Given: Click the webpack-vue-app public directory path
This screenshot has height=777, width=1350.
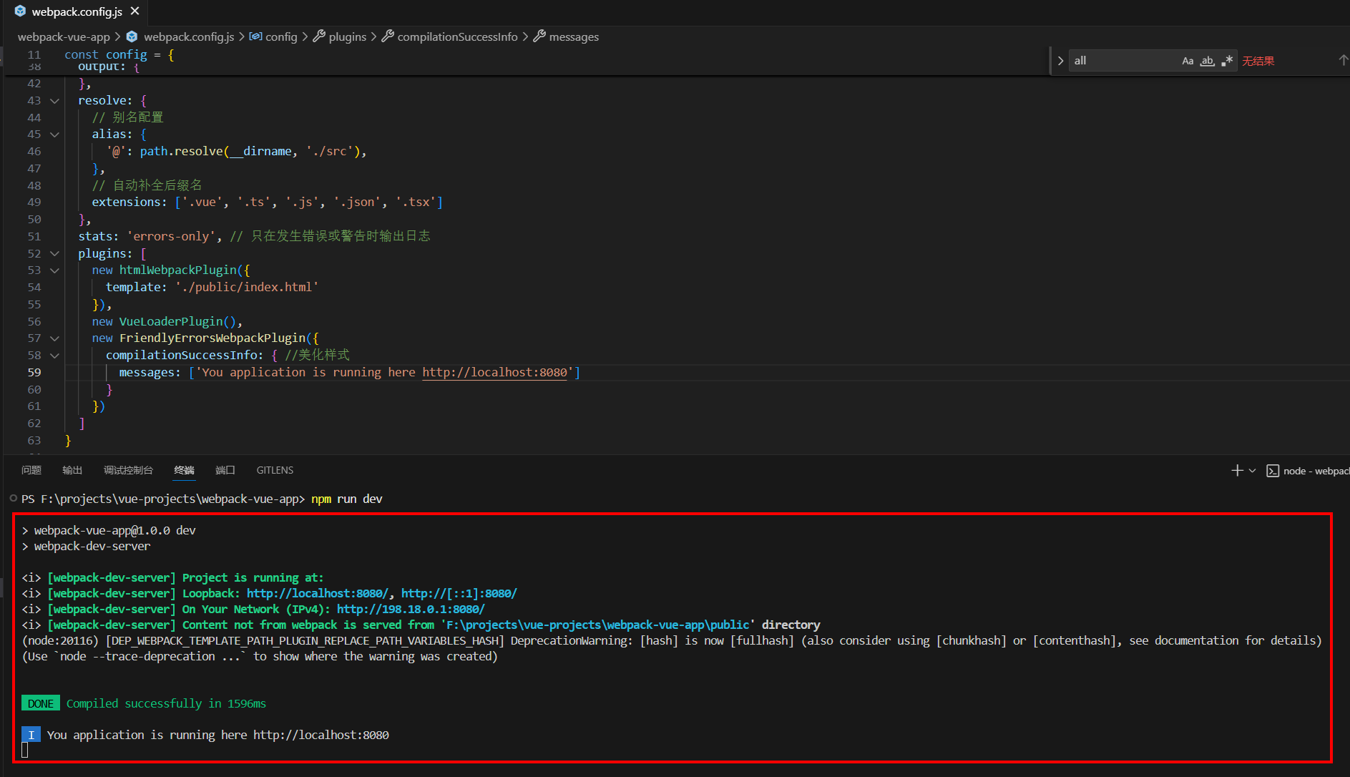Looking at the screenshot, I should (x=598, y=625).
